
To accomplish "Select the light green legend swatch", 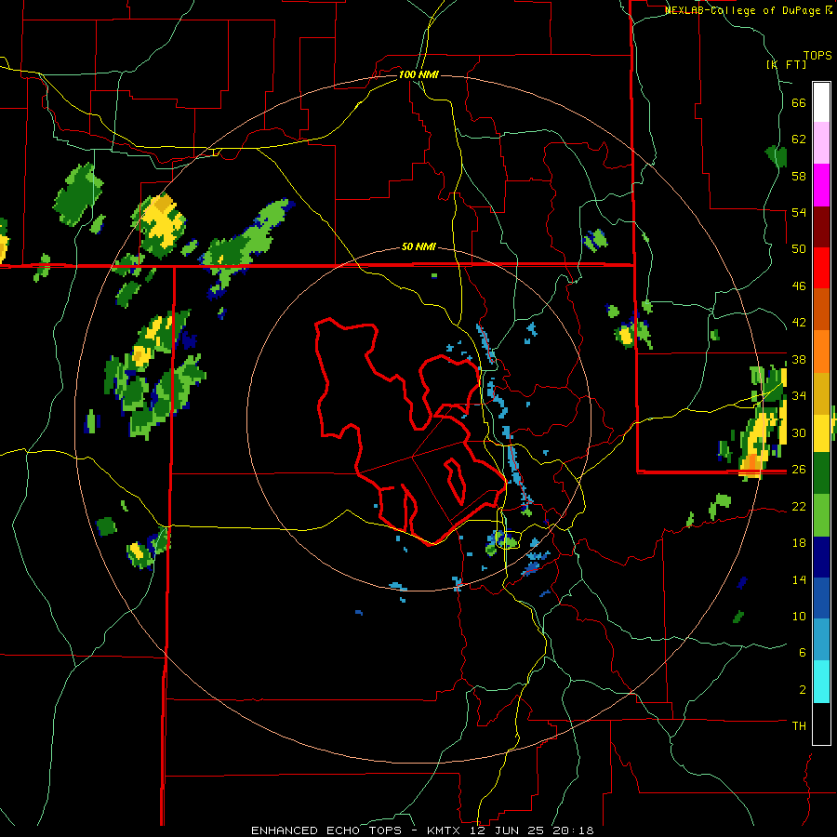I will tap(821, 515).
